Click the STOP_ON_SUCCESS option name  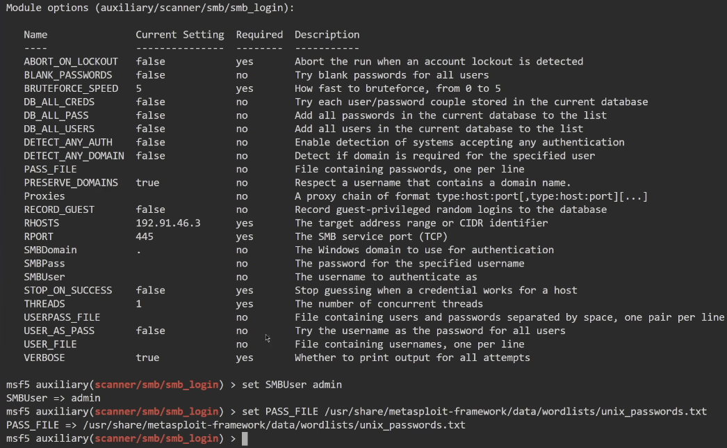coord(67,290)
